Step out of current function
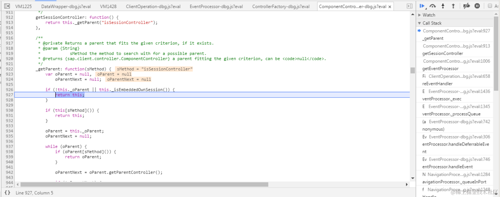500x197 pixels. (453, 6)
